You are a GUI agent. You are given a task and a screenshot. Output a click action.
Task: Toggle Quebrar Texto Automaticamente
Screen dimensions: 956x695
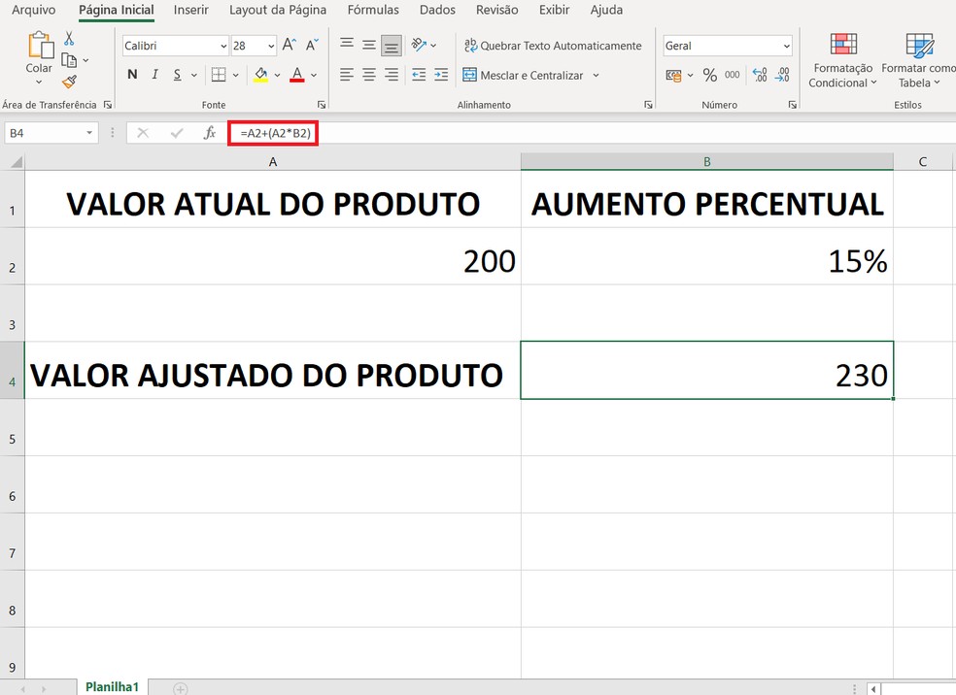click(x=553, y=46)
